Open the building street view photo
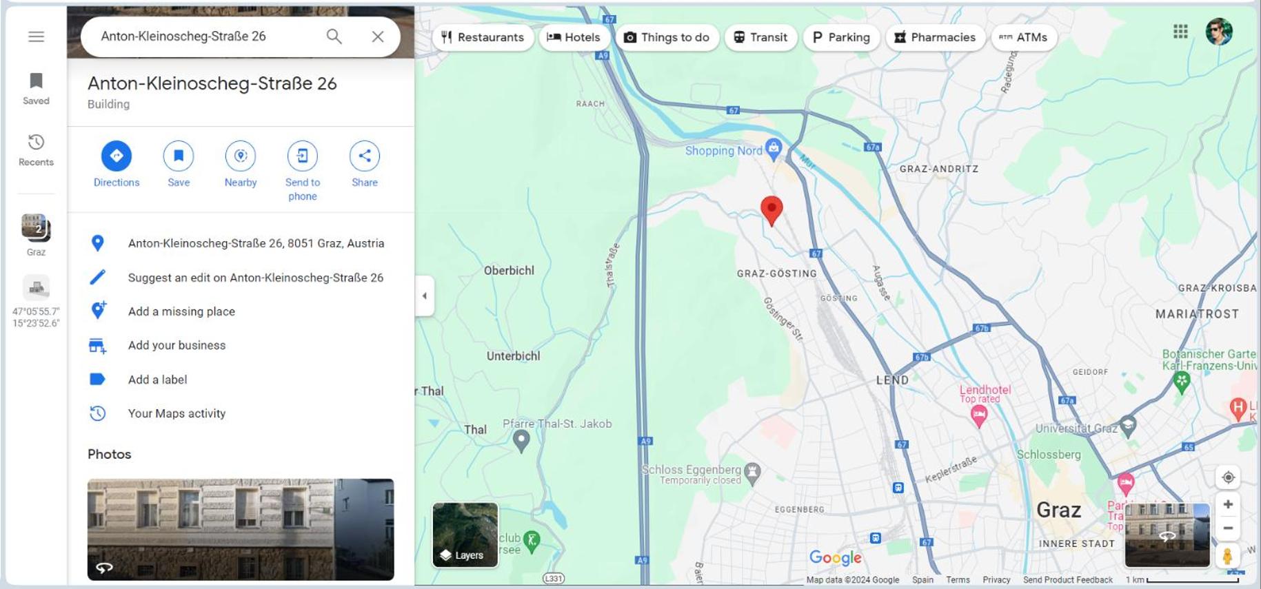Screen dimensions: 1261x589 pyautogui.click(x=241, y=529)
